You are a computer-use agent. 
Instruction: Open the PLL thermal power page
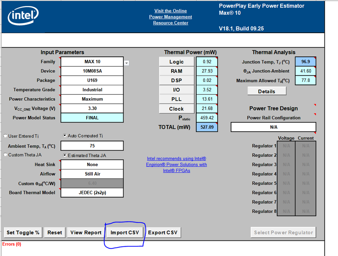tap(177, 99)
